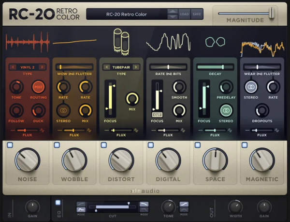Click the Tone mode shape icon
Image resolution: width=290 pixels, height=222 pixels.
click(184, 206)
